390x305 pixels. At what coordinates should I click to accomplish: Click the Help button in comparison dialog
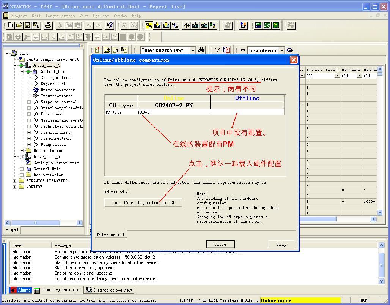[x=282, y=245]
